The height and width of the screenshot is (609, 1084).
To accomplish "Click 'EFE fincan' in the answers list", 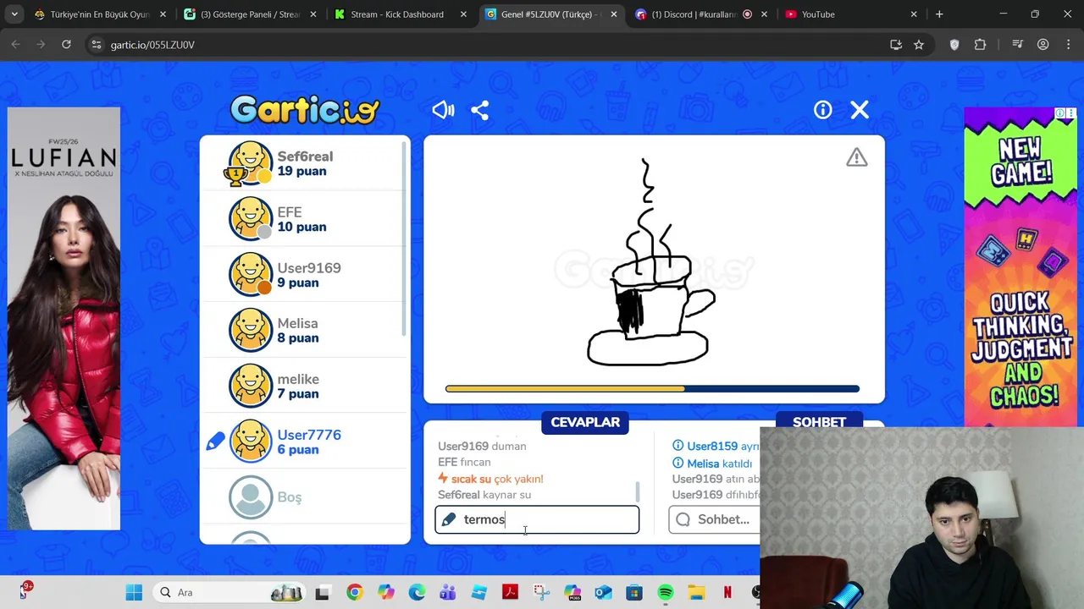I will point(464,462).
